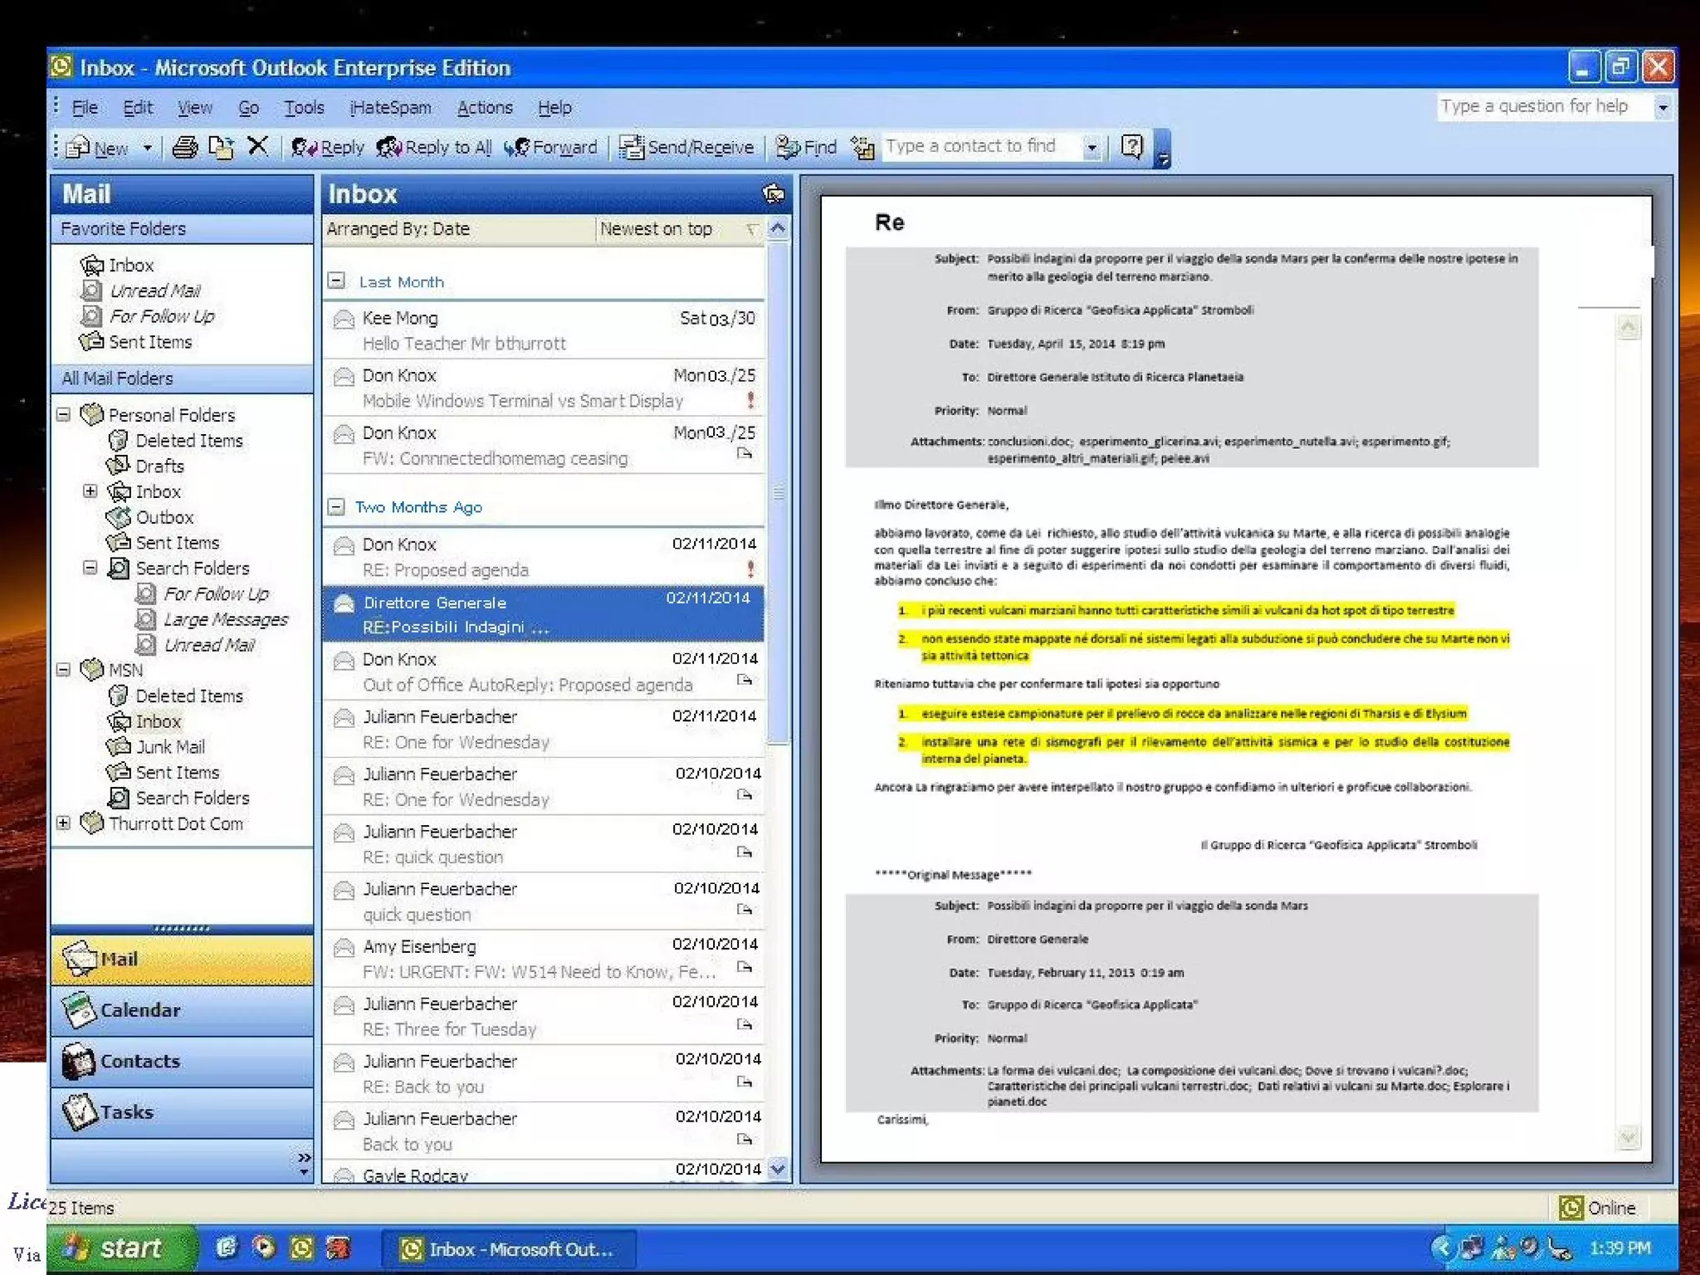Click the Move to Folder toolbar icon
Image resolution: width=1700 pixels, height=1275 pixels.
tap(221, 148)
